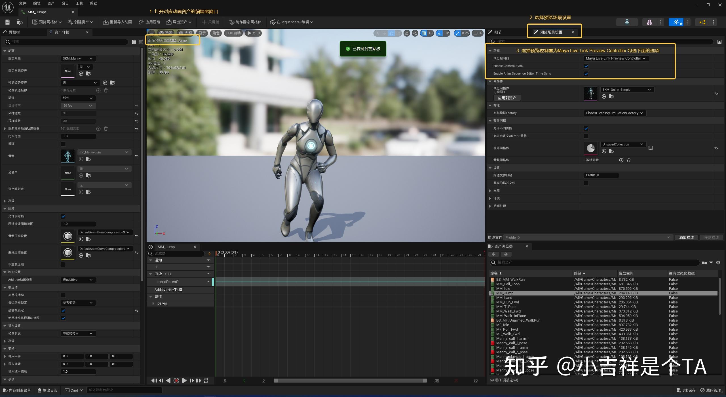This screenshot has width=726, height=397.
Task: Select the 应用压缩 toolbar icon
Action: [x=149, y=22]
